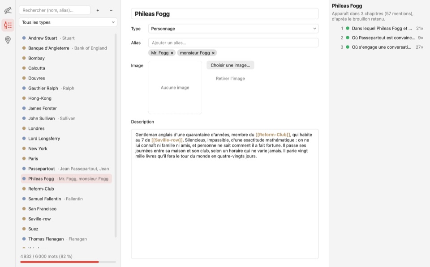
Task: Follow the [[Saville-row]] link in description
Action: click(x=167, y=140)
